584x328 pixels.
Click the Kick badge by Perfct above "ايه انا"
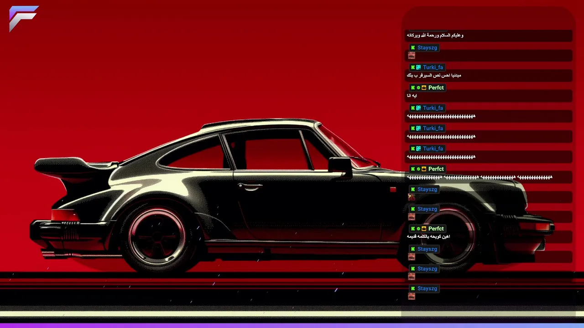coord(413,87)
